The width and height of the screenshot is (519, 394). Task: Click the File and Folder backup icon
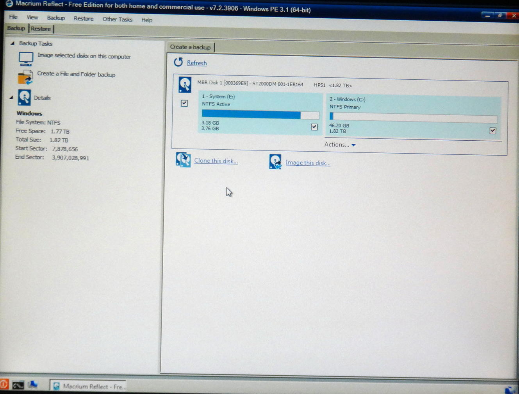pyautogui.click(x=25, y=77)
